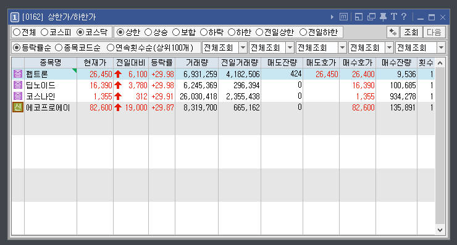Select stock name 에코프로에이
The height and width of the screenshot is (245, 457).
pos(48,107)
